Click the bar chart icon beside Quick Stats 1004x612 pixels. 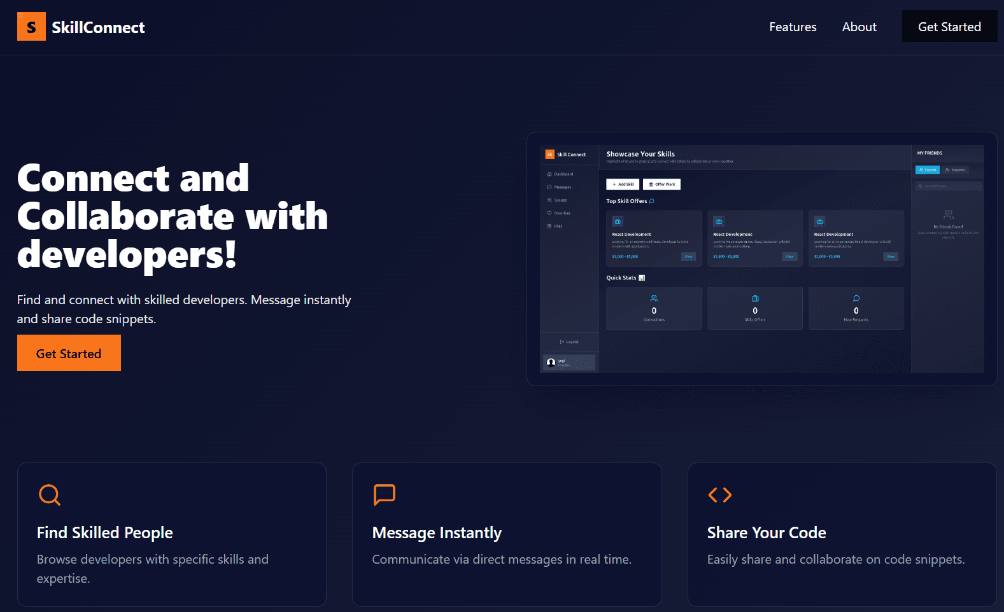[642, 278]
